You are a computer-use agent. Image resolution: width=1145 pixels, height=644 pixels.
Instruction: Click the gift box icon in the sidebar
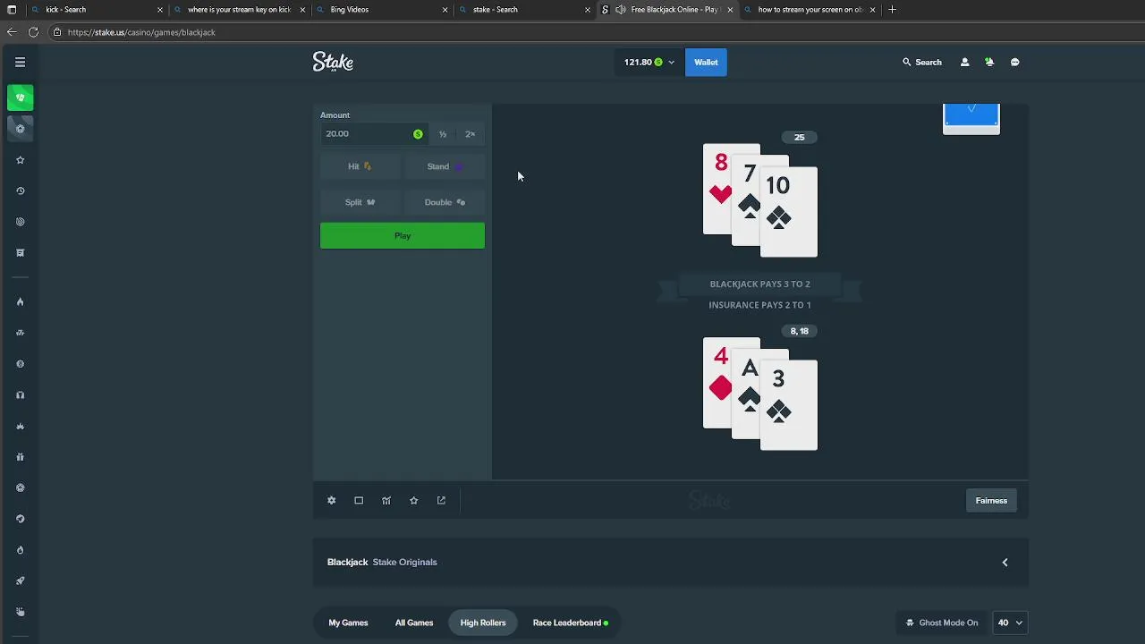[20, 457]
